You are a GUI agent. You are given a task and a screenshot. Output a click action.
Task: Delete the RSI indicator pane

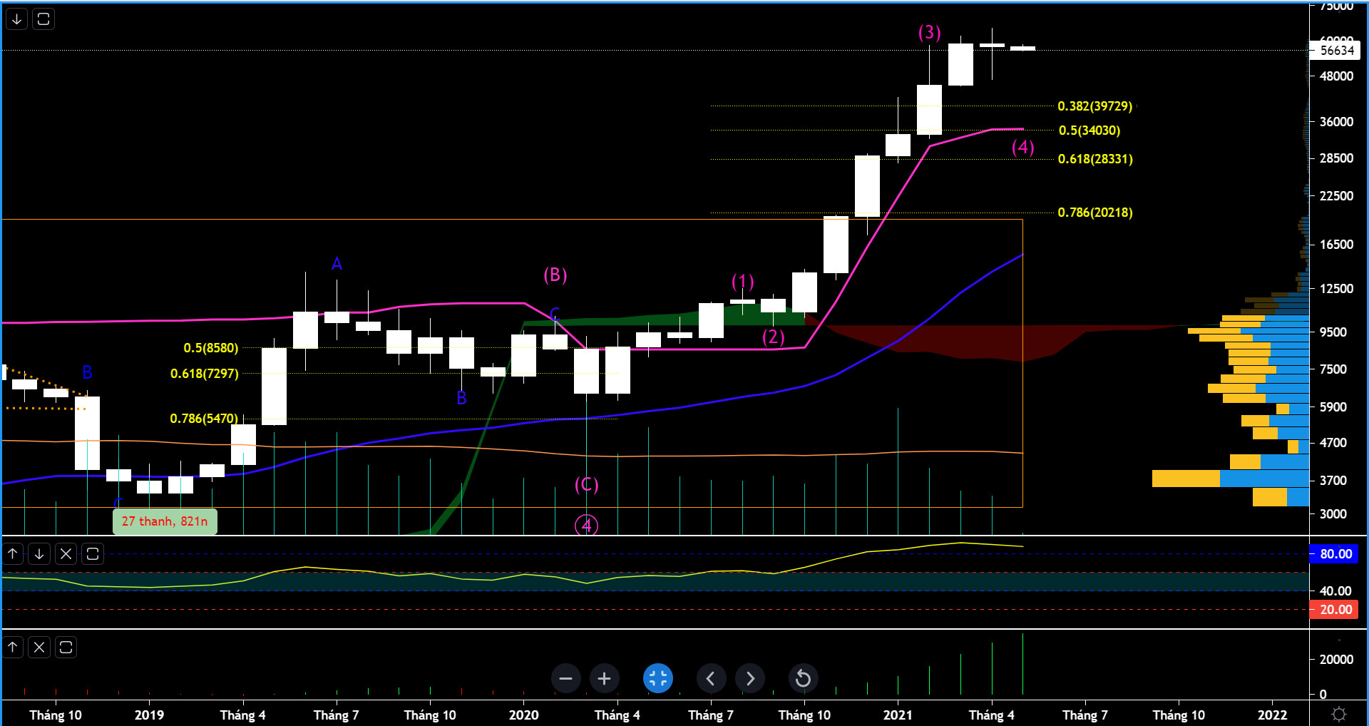click(x=66, y=554)
